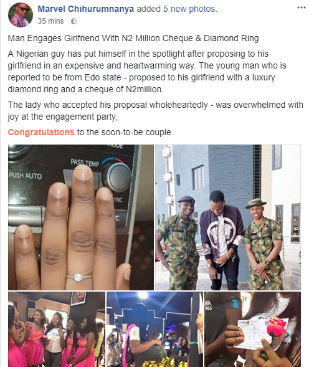Image resolution: width=309 pixels, height=367 pixels.
Task: Open the photo of men in camouflage
Action: point(228,217)
